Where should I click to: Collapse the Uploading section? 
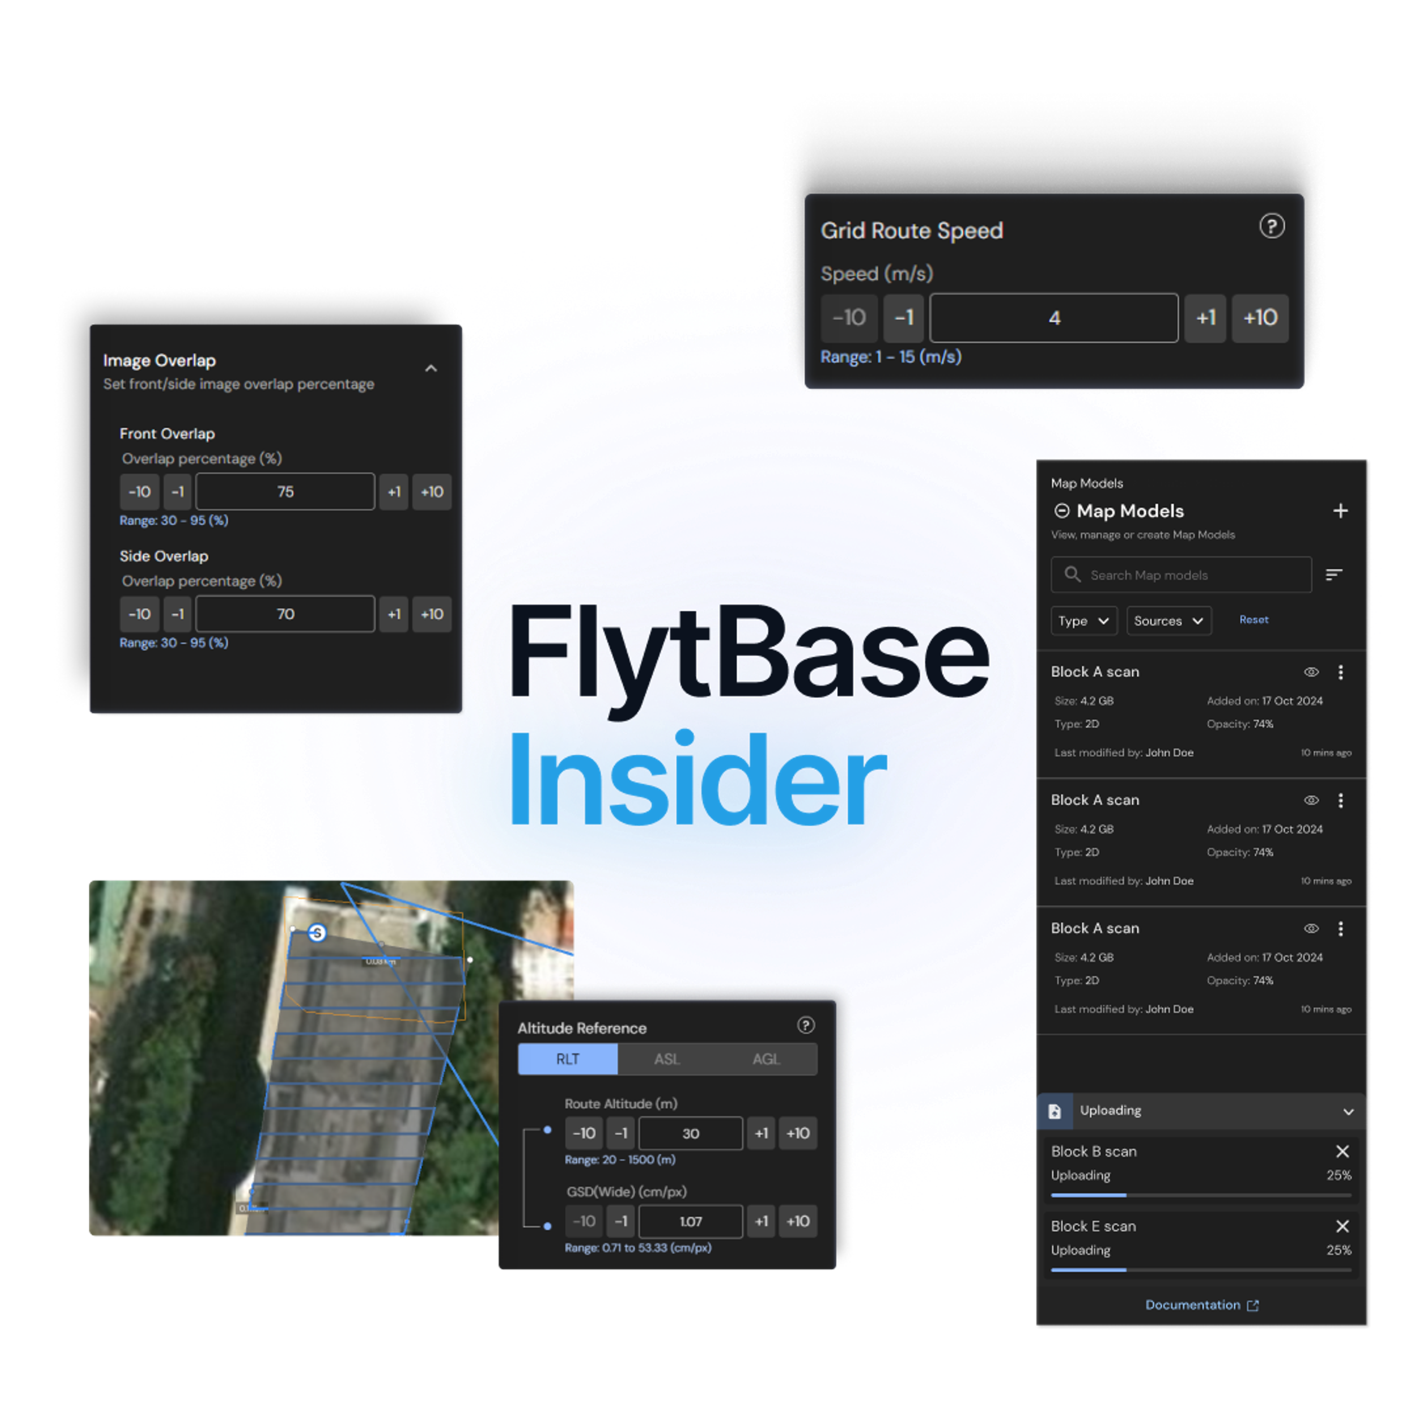pyautogui.click(x=1348, y=1112)
